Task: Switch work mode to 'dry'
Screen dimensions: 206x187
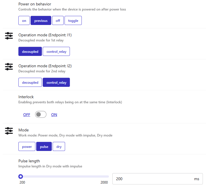Action: (59, 147)
